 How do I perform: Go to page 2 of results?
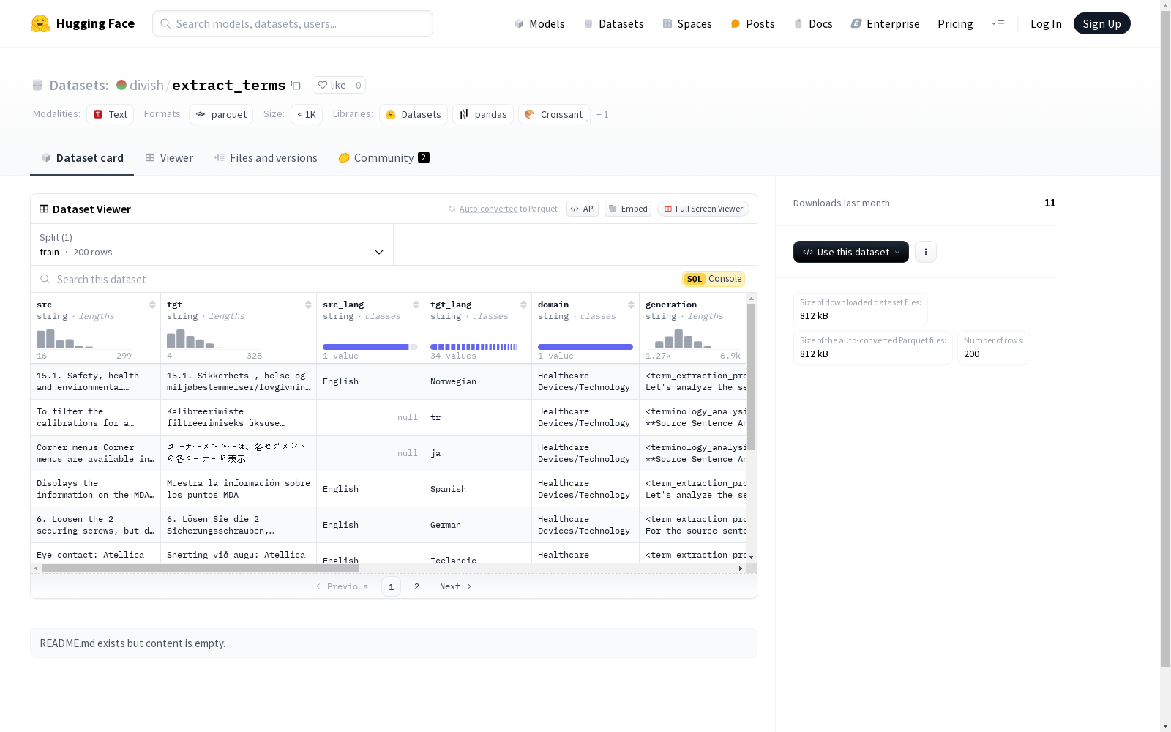417,586
